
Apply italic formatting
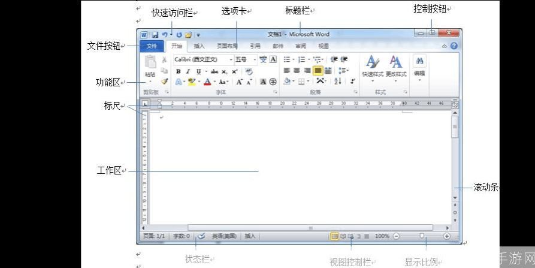pos(188,72)
